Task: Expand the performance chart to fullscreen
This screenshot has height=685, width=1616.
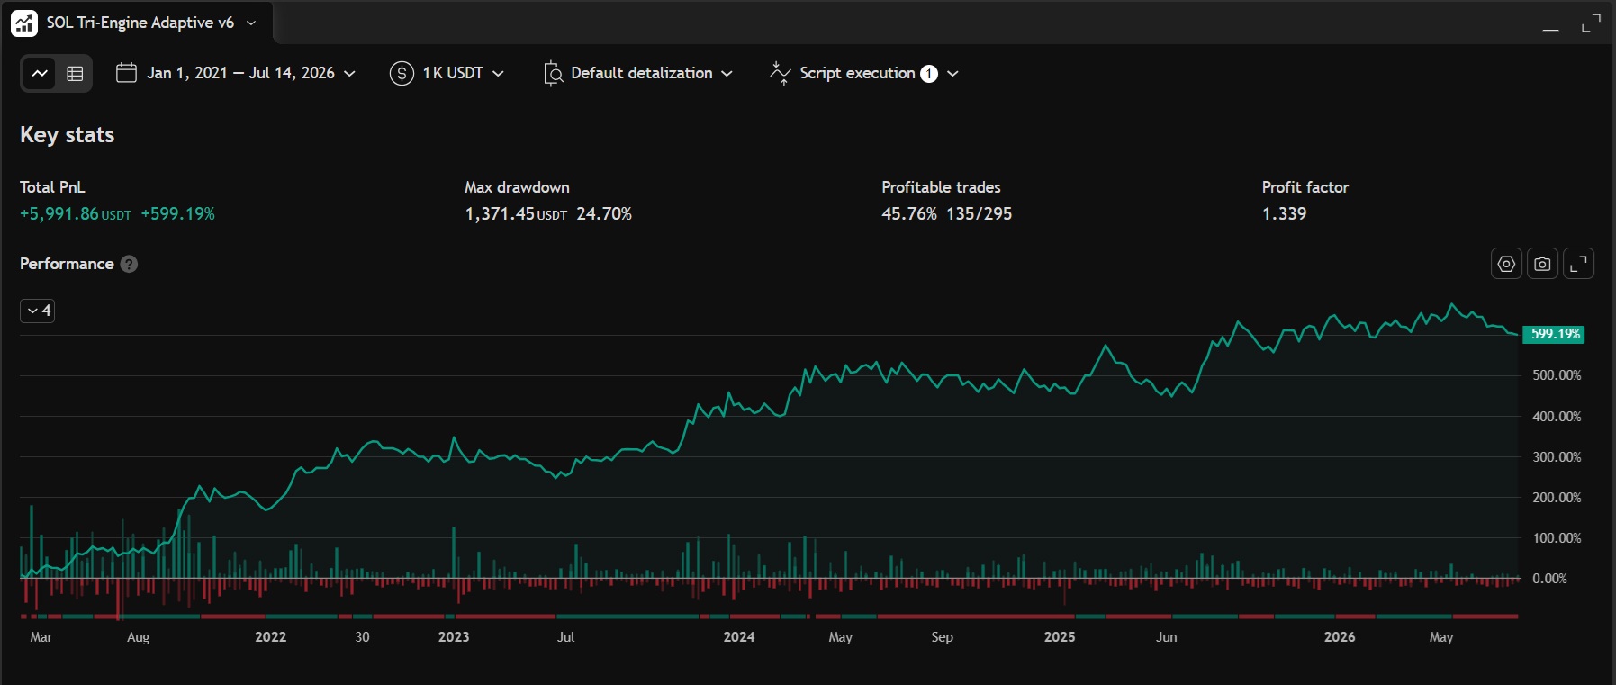Action: [1578, 264]
